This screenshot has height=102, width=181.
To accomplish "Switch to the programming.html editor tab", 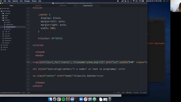I will pos(88,6).
